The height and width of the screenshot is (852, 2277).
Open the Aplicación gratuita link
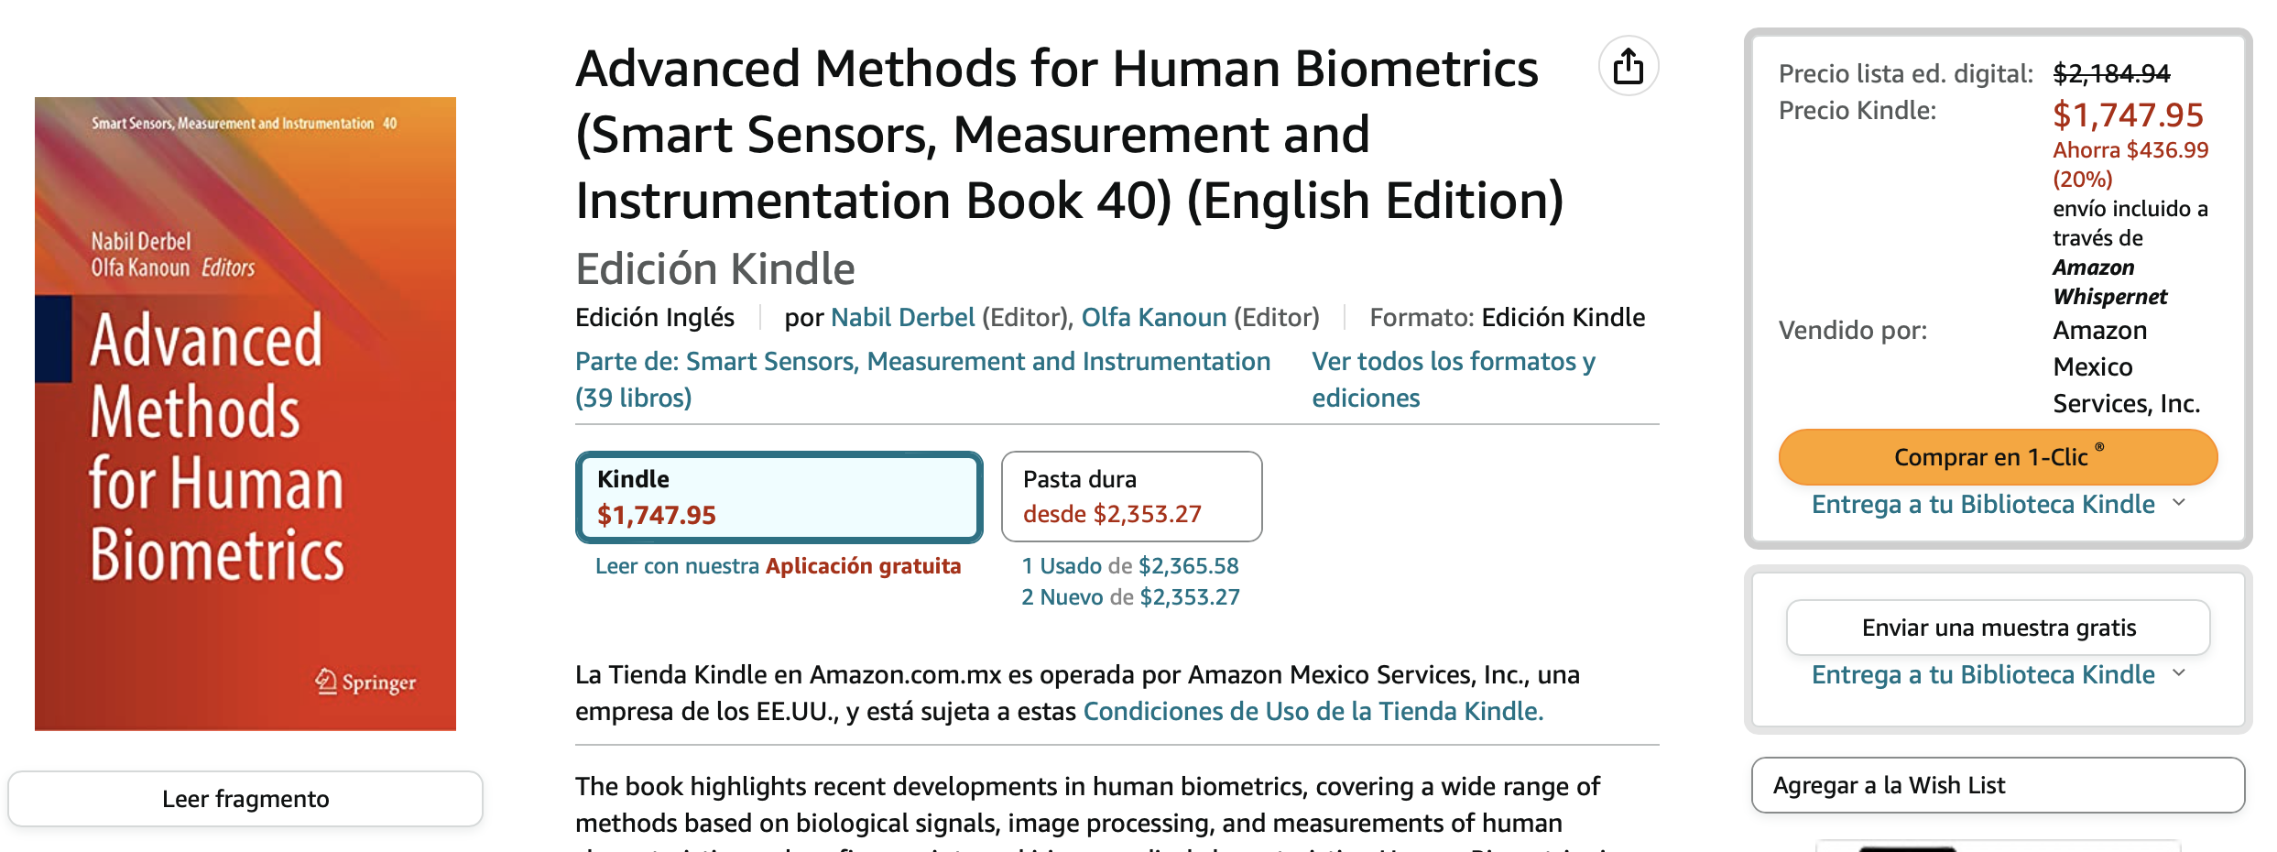pyautogui.click(x=862, y=566)
